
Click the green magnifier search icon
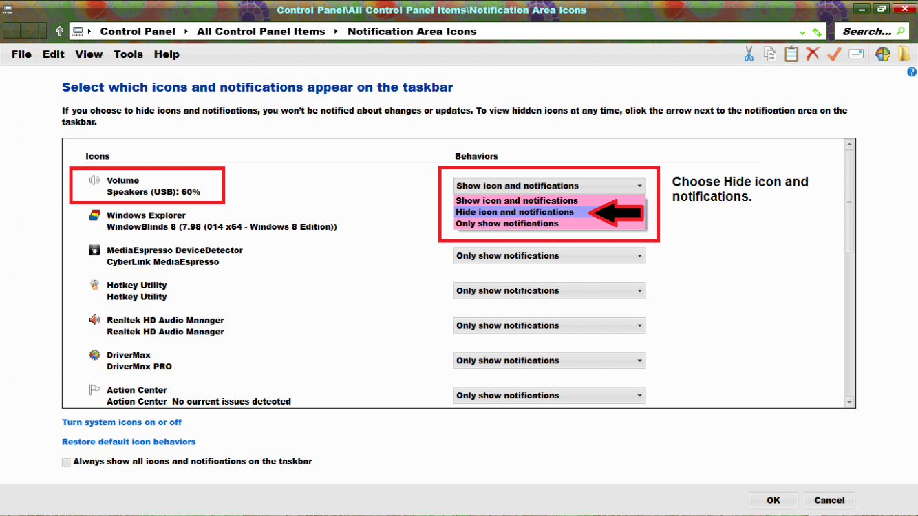[901, 31]
